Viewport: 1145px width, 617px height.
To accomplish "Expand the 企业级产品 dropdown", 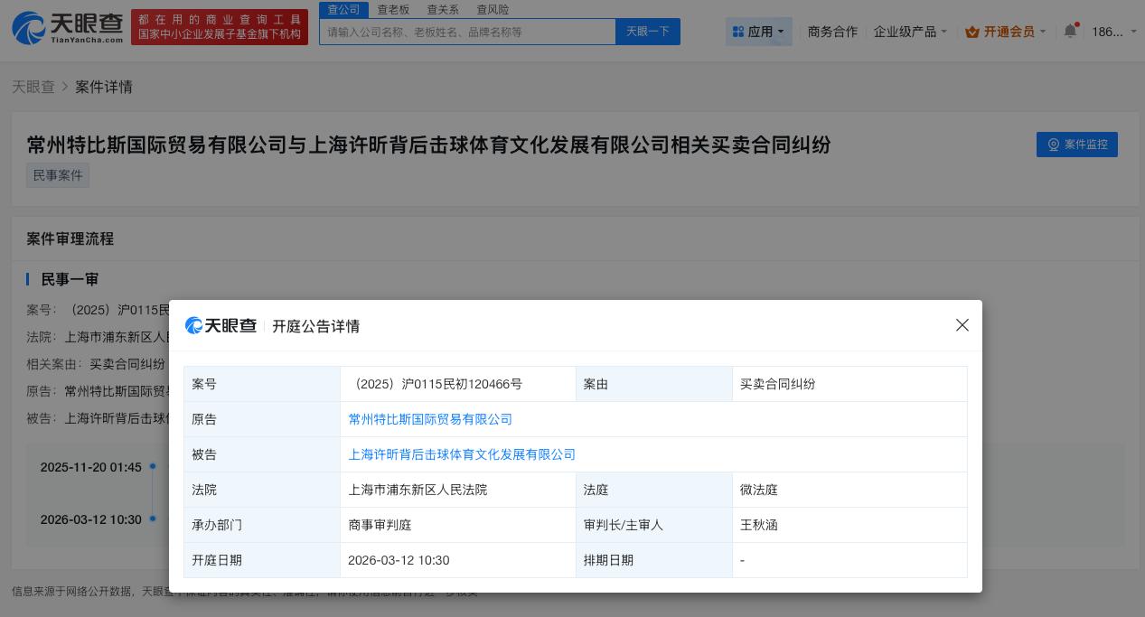I will coord(910,32).
